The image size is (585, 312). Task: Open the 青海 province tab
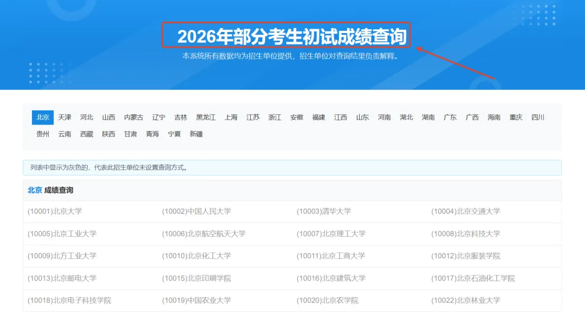coord(153,134)
